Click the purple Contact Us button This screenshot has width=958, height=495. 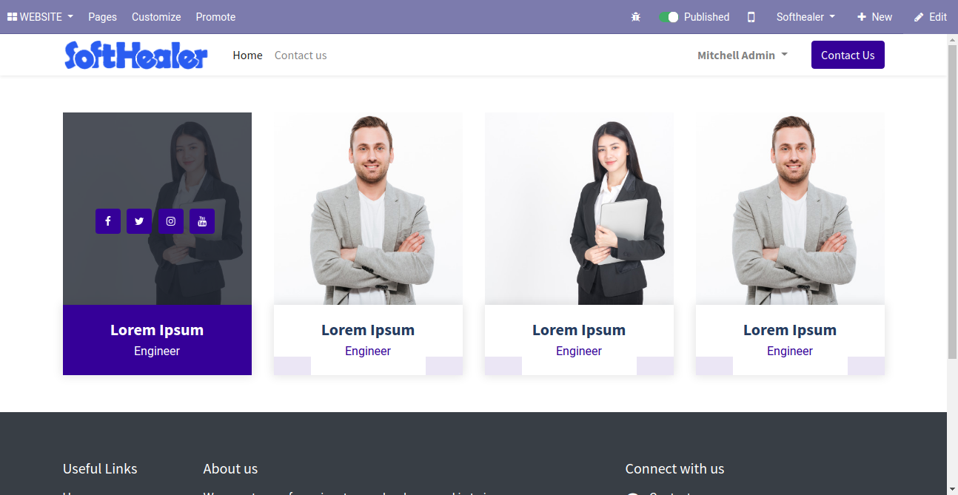click(x=848, y=55)
